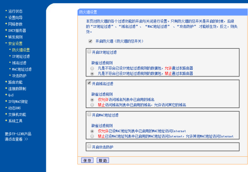The height and width of the screenshot is (172, 248).
Task: Click the 帮助 button
Action: (x=103, y=160)
